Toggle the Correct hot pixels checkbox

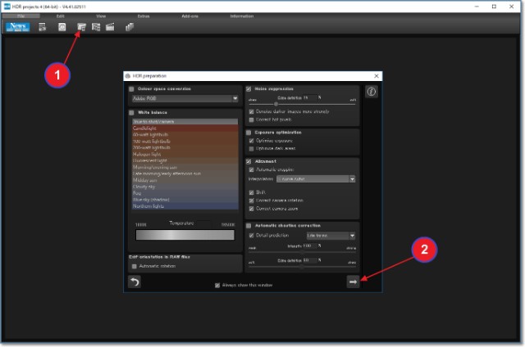click(x=250, y=119)
